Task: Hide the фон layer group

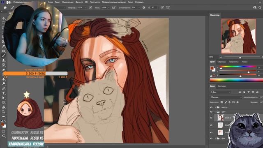Action: coord(211,139)
